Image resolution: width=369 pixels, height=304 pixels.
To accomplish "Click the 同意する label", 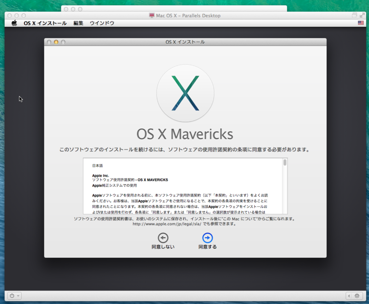I will click(x=207, y=247).
